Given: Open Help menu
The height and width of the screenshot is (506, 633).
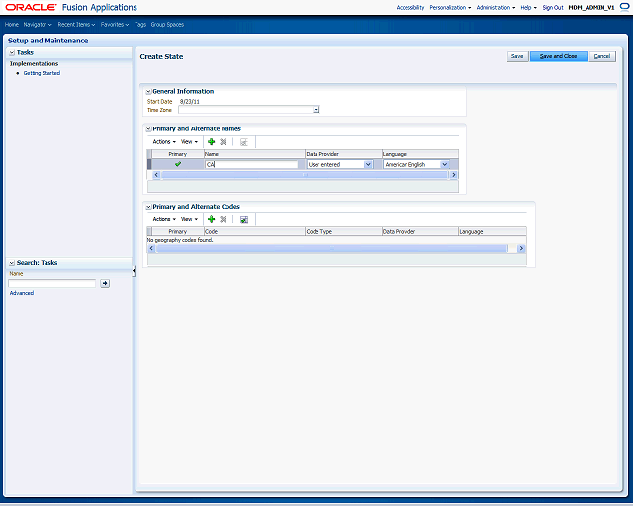Looking at the screenshot, I should click(x=528, y=7).
